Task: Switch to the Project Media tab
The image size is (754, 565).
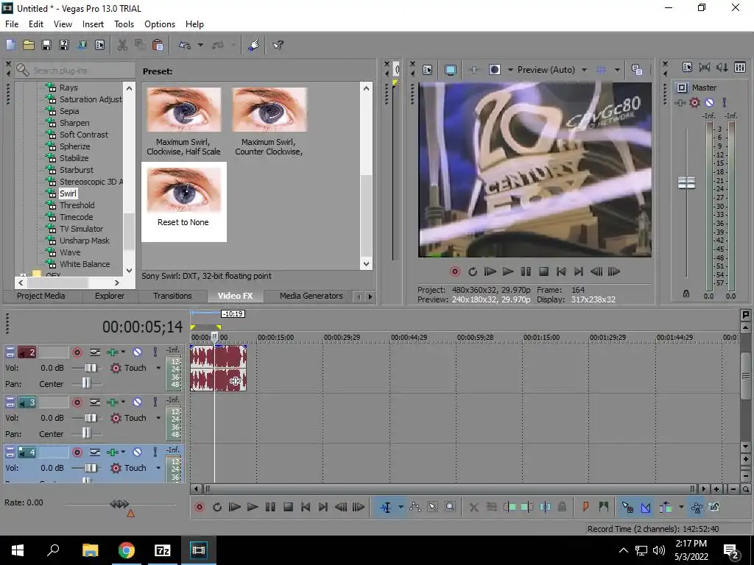Action: pos(41,296)
